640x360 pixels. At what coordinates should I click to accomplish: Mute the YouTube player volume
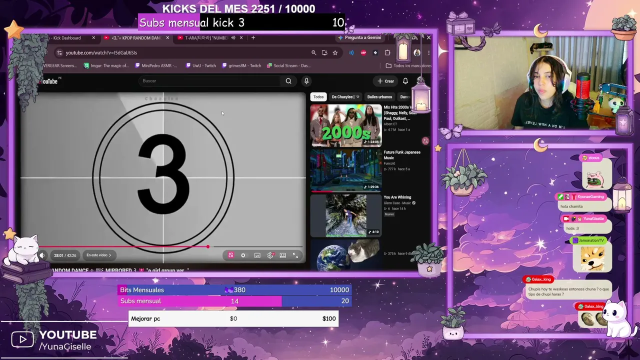[42, 255]
